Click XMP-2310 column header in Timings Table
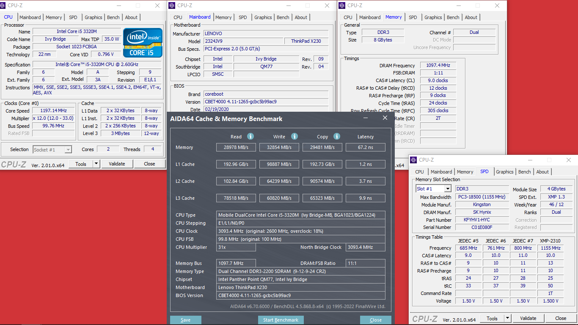578x325 pixels. (550, 241)
